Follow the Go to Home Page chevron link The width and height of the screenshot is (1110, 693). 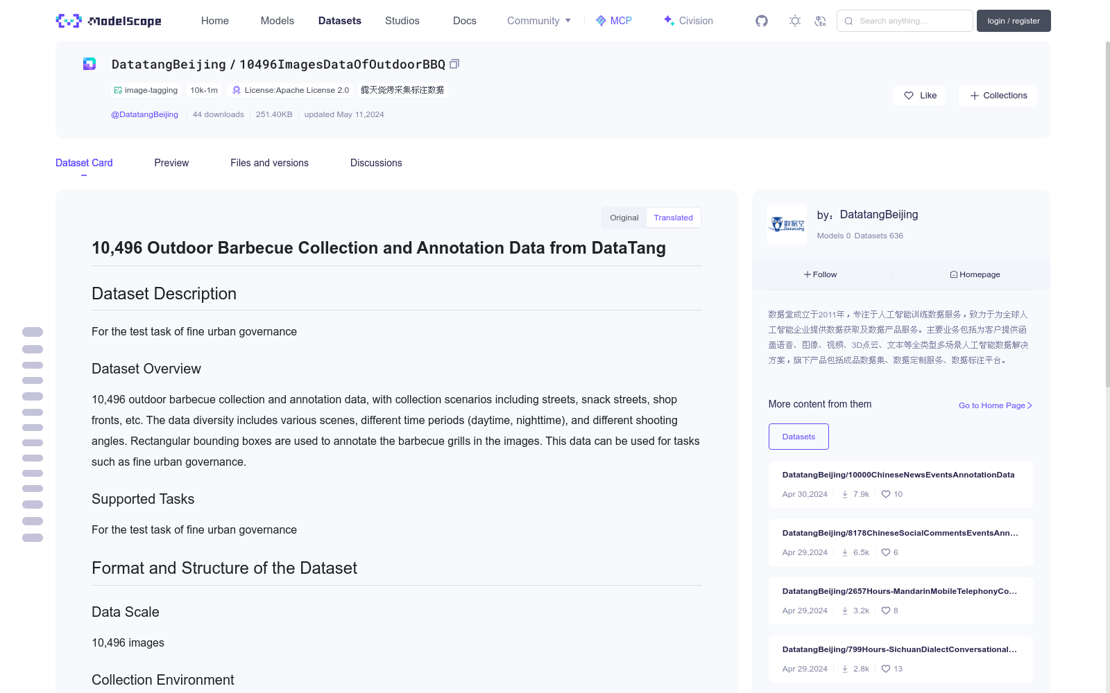point(996,405)
